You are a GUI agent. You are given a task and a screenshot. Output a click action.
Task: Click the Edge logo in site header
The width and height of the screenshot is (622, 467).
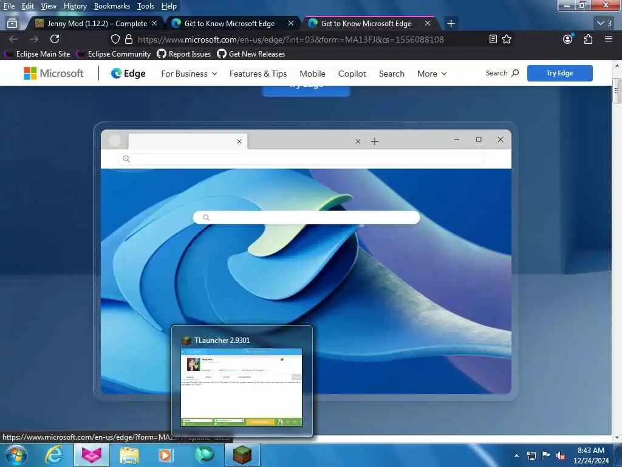click(128, 74)
